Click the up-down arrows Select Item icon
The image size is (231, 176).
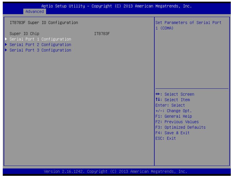pos(158,99)
